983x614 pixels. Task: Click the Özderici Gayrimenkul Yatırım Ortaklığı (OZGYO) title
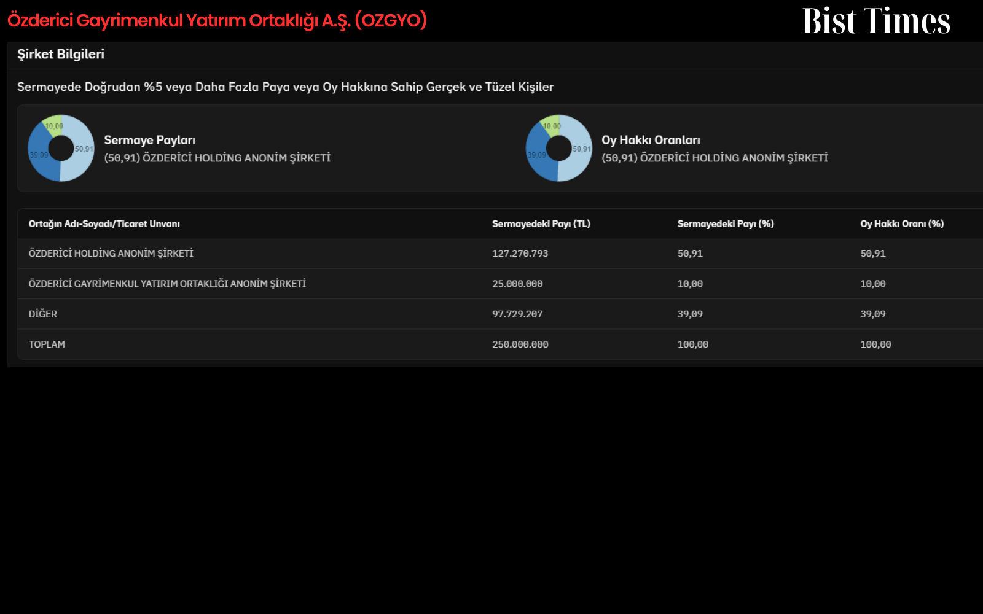point(217,20)
